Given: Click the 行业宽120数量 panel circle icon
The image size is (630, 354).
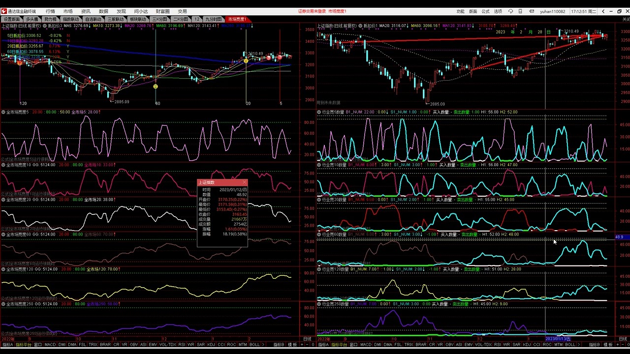Looking at the screenshot, I should click(319, 269).
